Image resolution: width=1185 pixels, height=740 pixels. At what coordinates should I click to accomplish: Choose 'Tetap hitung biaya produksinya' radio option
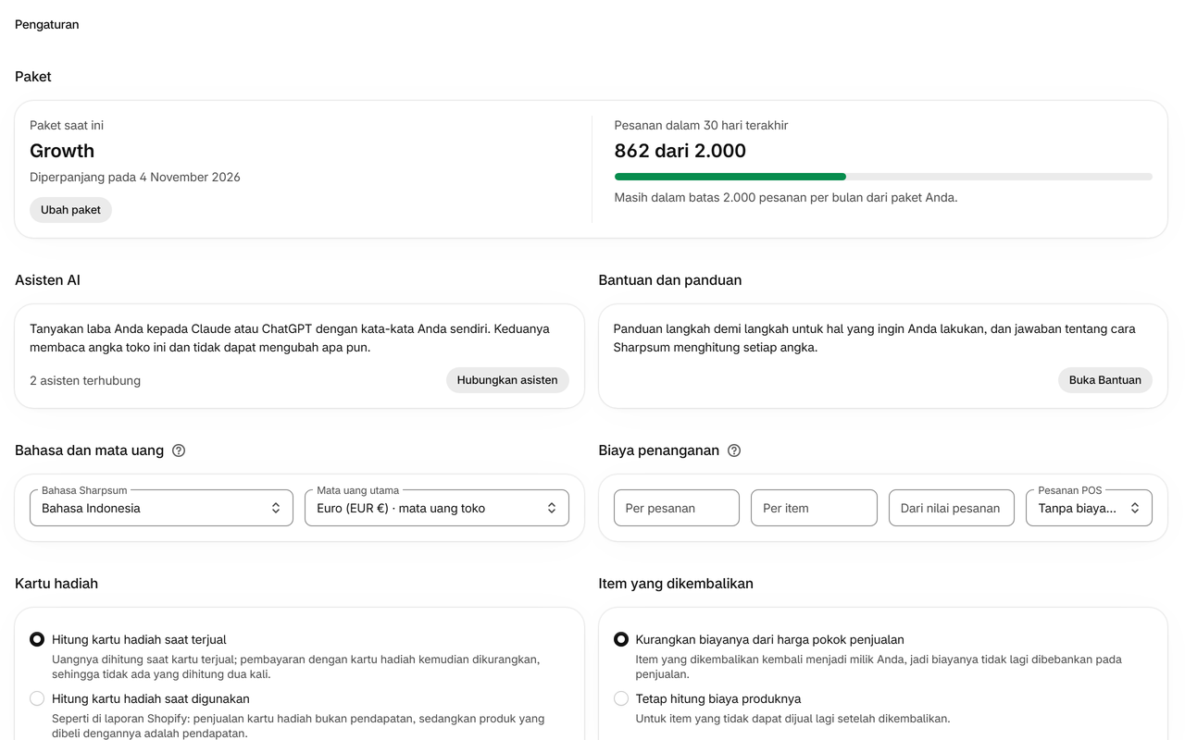(x=621, y=698)
